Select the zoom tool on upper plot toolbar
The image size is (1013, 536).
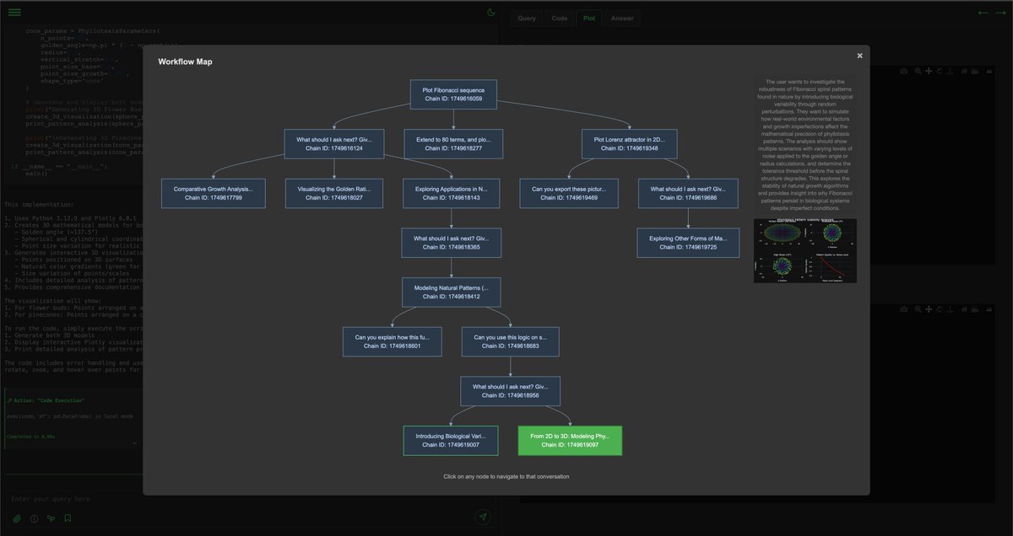[x=918, y=72]
